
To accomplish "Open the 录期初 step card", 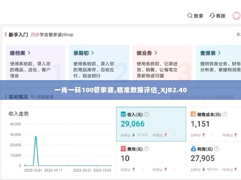I will pos(99,63).
